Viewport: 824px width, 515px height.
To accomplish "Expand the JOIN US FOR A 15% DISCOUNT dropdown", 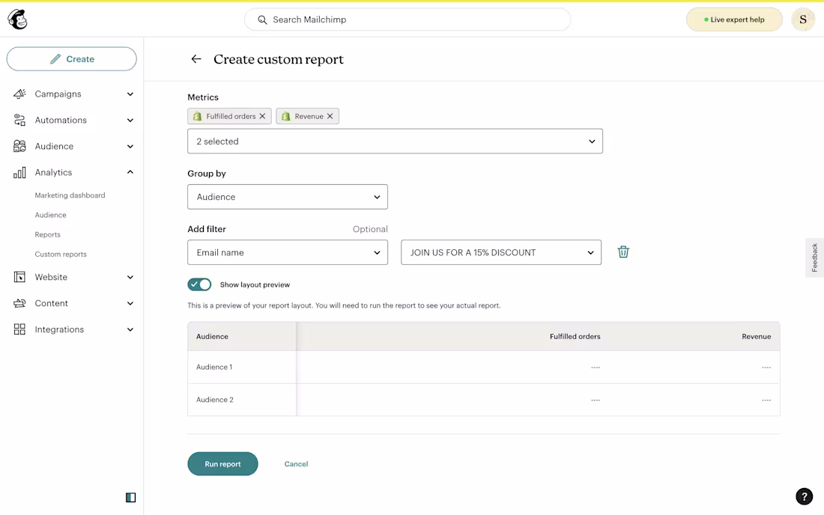I will point(500,252).
